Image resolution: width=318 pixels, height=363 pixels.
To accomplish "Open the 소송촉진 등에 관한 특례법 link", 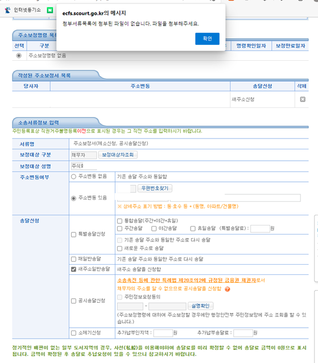I will [x=187, y=281].
